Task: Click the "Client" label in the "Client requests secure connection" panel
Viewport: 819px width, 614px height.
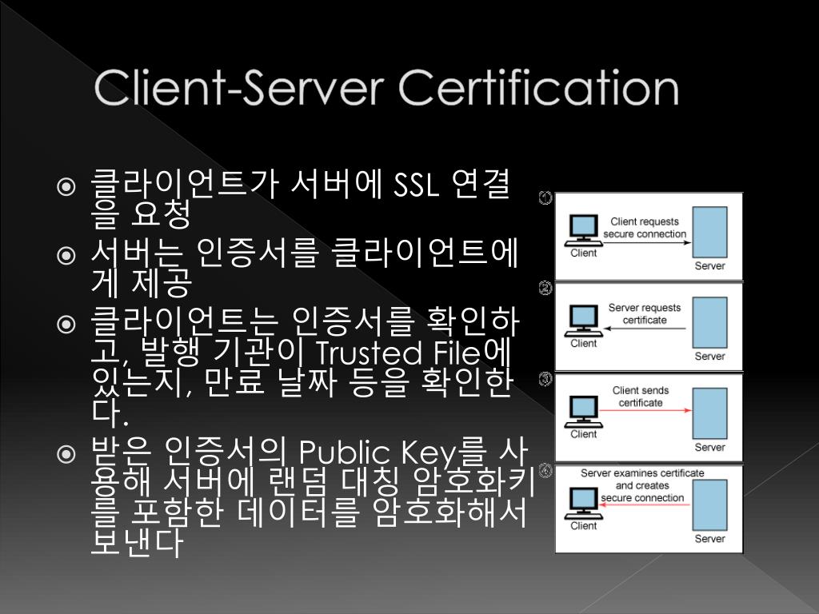Action: tap(583, 253)
